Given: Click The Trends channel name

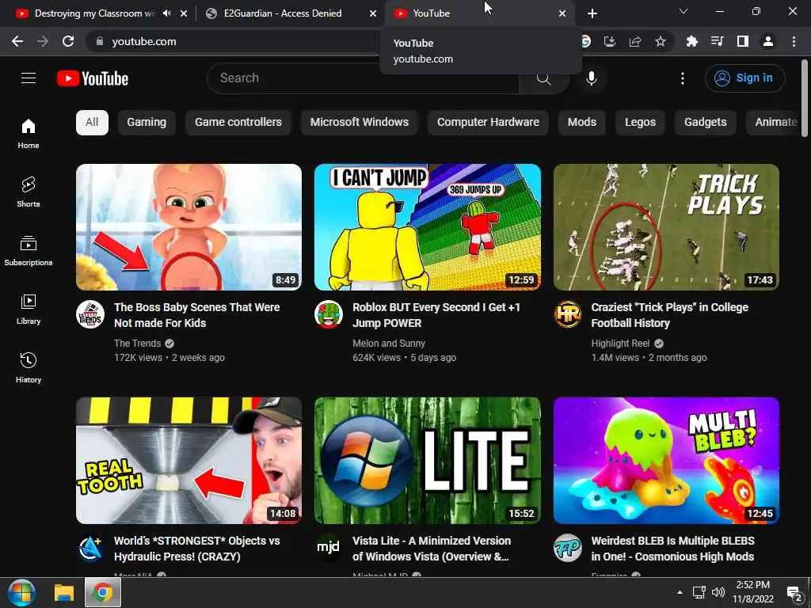Looking at the screenshot, I should pyautogui.click(x=138, y=344).
